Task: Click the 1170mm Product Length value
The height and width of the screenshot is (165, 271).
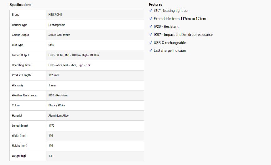Action: click(54, 75)
